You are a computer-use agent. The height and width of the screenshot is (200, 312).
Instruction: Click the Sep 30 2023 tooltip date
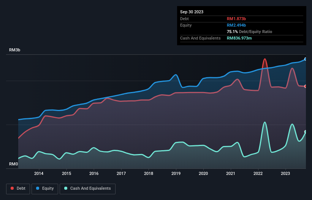click(x=192, y=12)
